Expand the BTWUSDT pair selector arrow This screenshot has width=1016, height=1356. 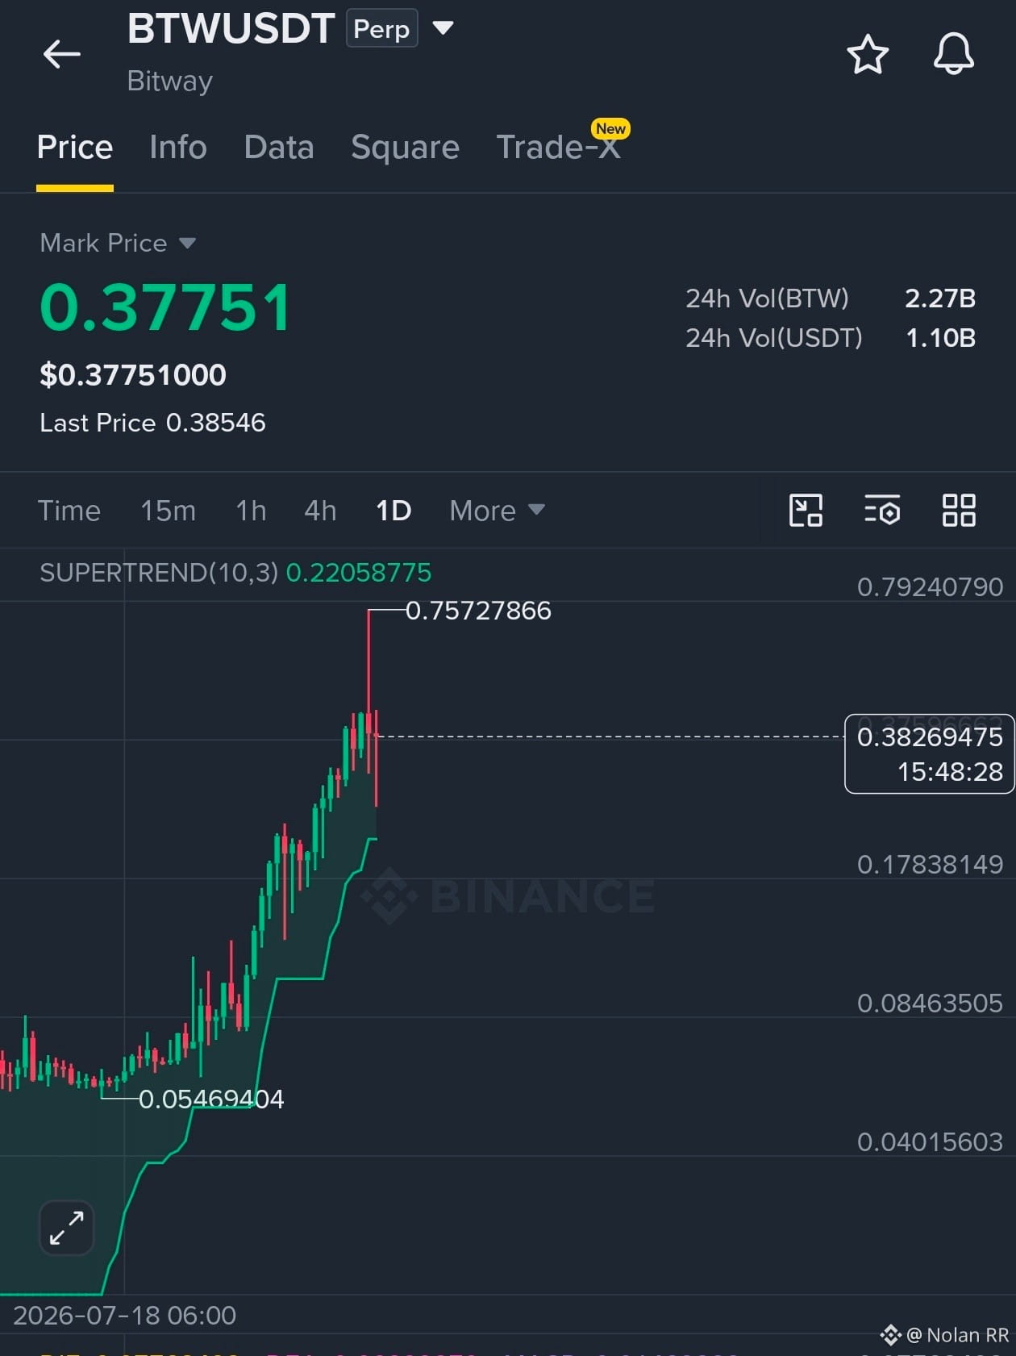click(443, 28)
